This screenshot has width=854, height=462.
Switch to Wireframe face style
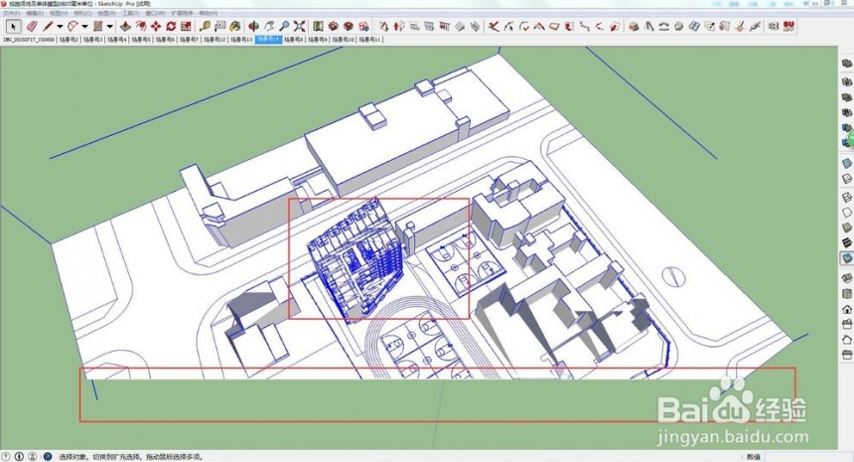[847, 198]
